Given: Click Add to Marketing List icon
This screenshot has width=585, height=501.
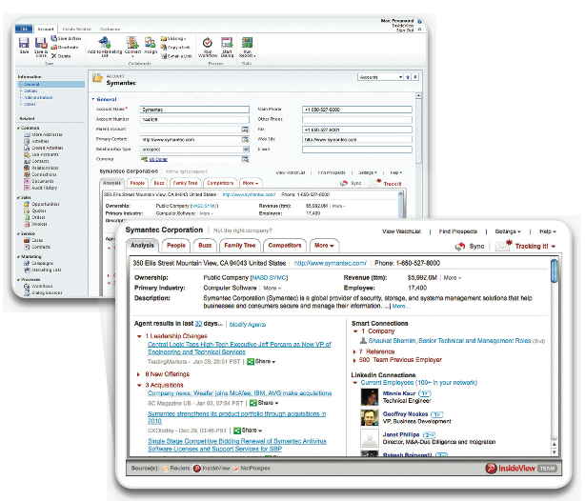Looking at the screenshot, I should point(105,42).
